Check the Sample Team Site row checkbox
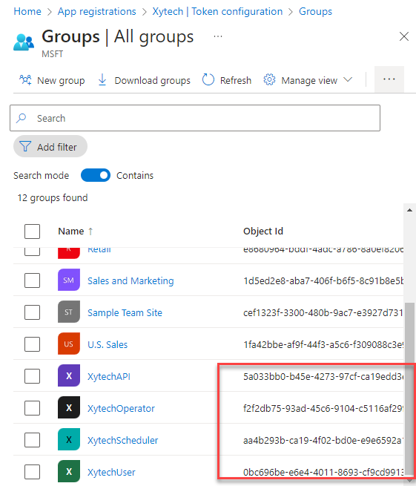Image resolution: width=416 pixels, height=486 pixels. point(32,312)
